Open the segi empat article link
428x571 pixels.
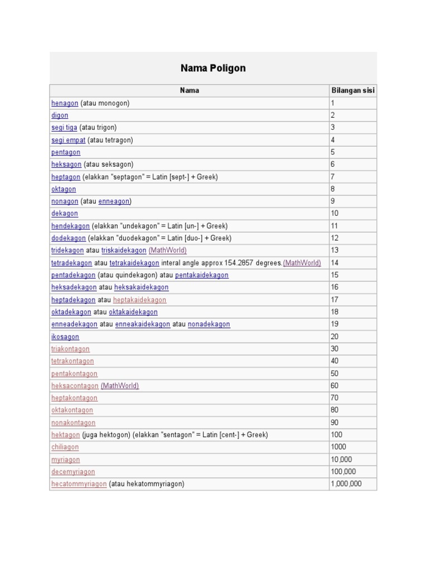(69, 140)
